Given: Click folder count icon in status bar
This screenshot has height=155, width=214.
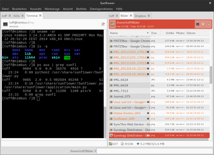Looking at the screenshot, I should [111, 144].
